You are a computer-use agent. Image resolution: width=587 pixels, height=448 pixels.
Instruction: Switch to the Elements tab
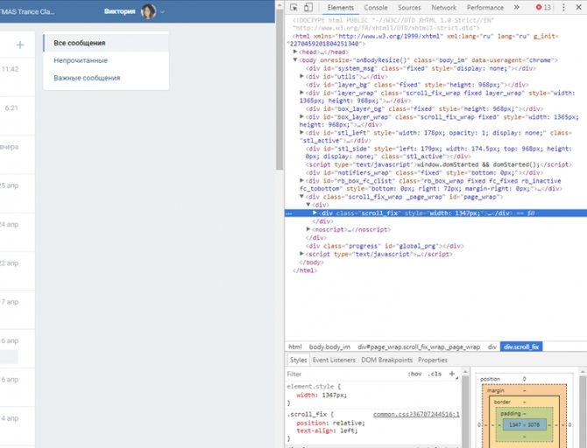340,8
